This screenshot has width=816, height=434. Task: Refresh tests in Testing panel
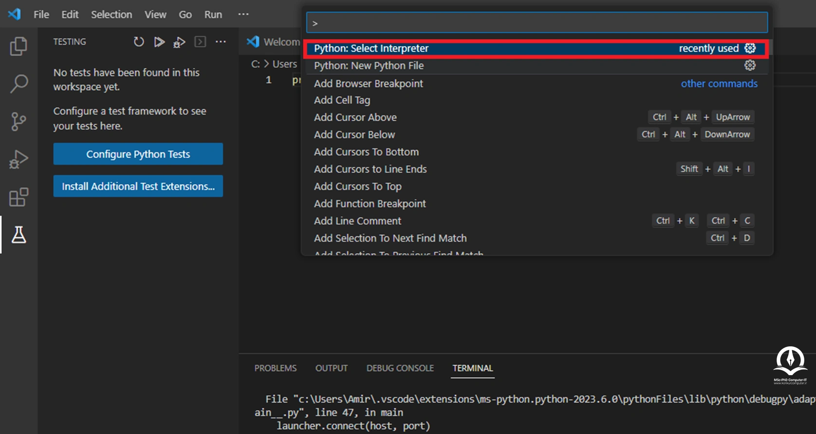point(139,42)
